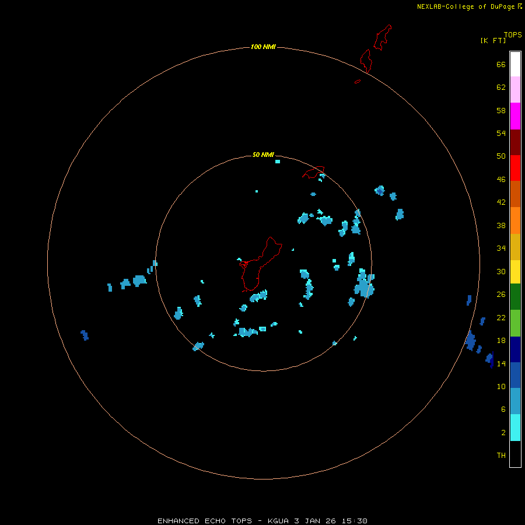Select the 58 legend value
The width and height of the screenshot is (525, 525).
(501, 110)
